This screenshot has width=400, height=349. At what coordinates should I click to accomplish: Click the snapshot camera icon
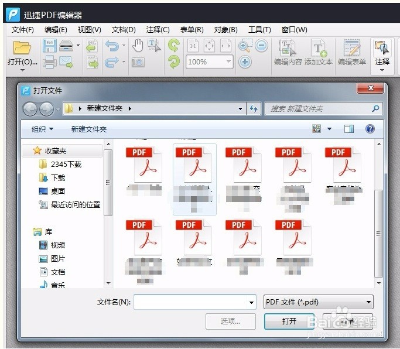[138, 62]
